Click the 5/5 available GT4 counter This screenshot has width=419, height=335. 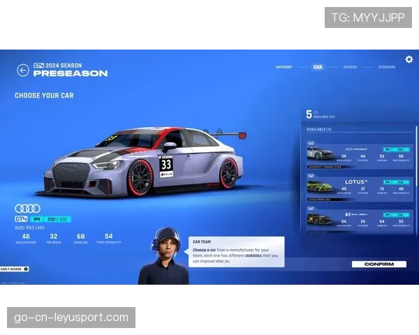(x=320, y=114)
